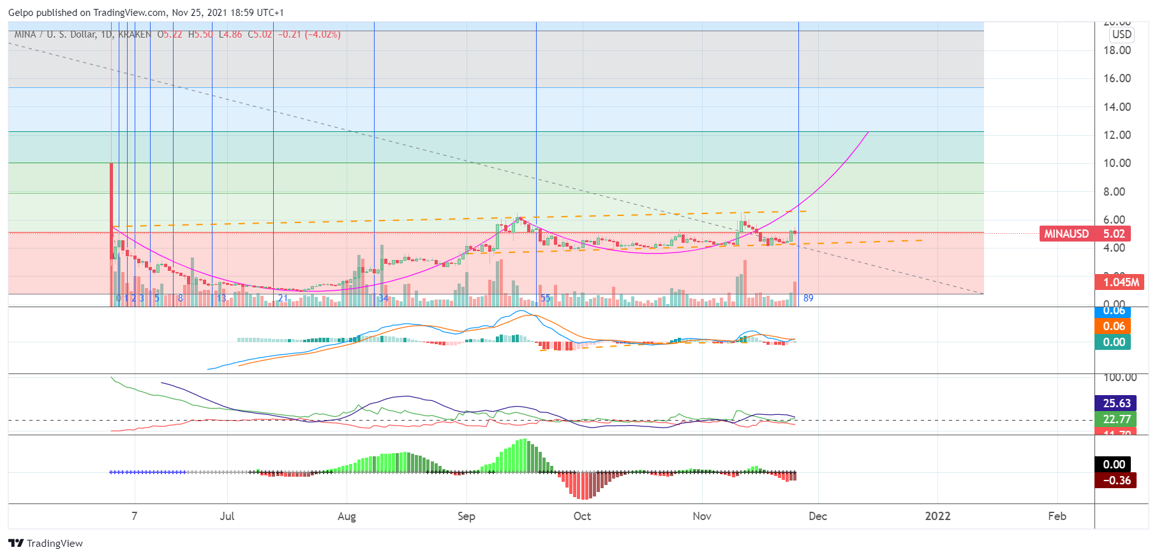Click the 4.00 price axis label

1114,248
